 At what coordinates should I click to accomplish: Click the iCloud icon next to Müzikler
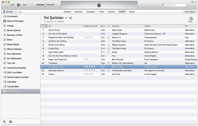click(x=20, y=12)
